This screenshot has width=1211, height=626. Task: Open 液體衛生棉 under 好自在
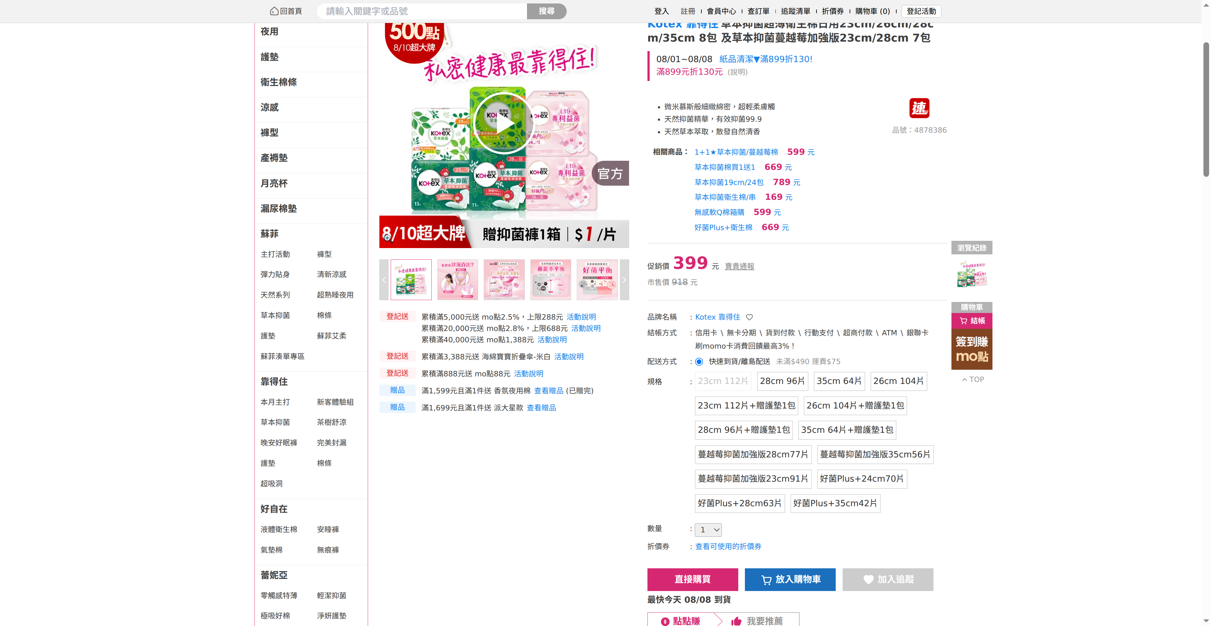point(279,530)
